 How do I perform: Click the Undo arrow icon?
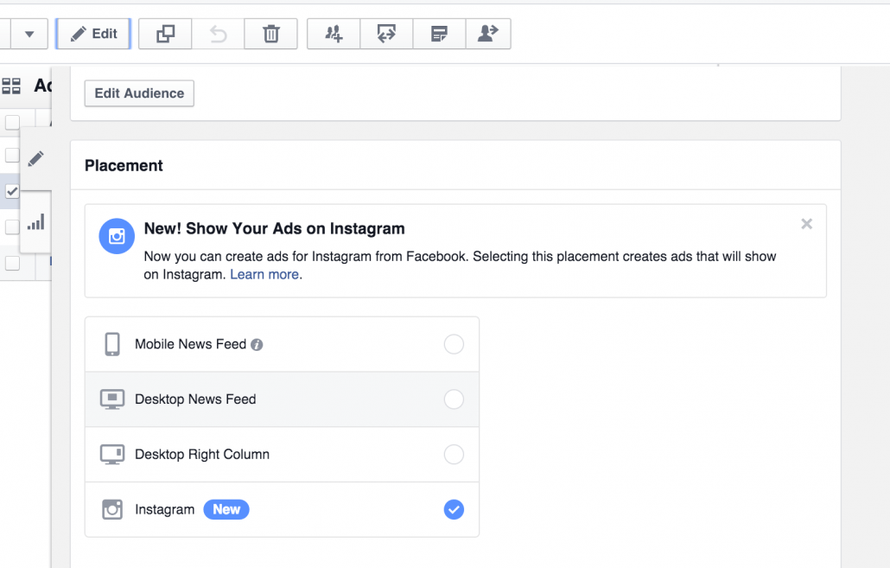tap(218, 34)
